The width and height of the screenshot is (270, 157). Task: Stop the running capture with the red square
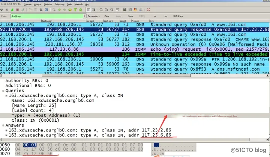click(17, 10)
